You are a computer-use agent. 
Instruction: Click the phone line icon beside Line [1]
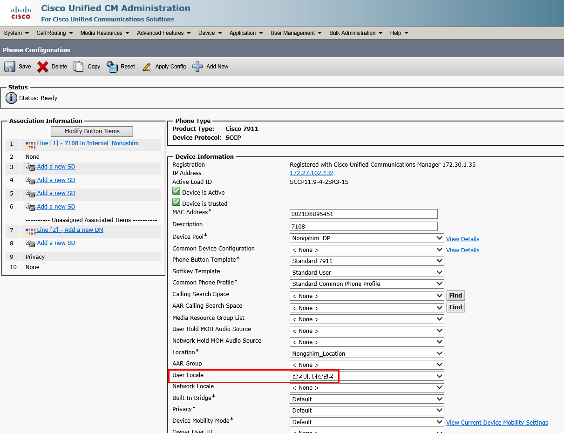pos(29,143)
